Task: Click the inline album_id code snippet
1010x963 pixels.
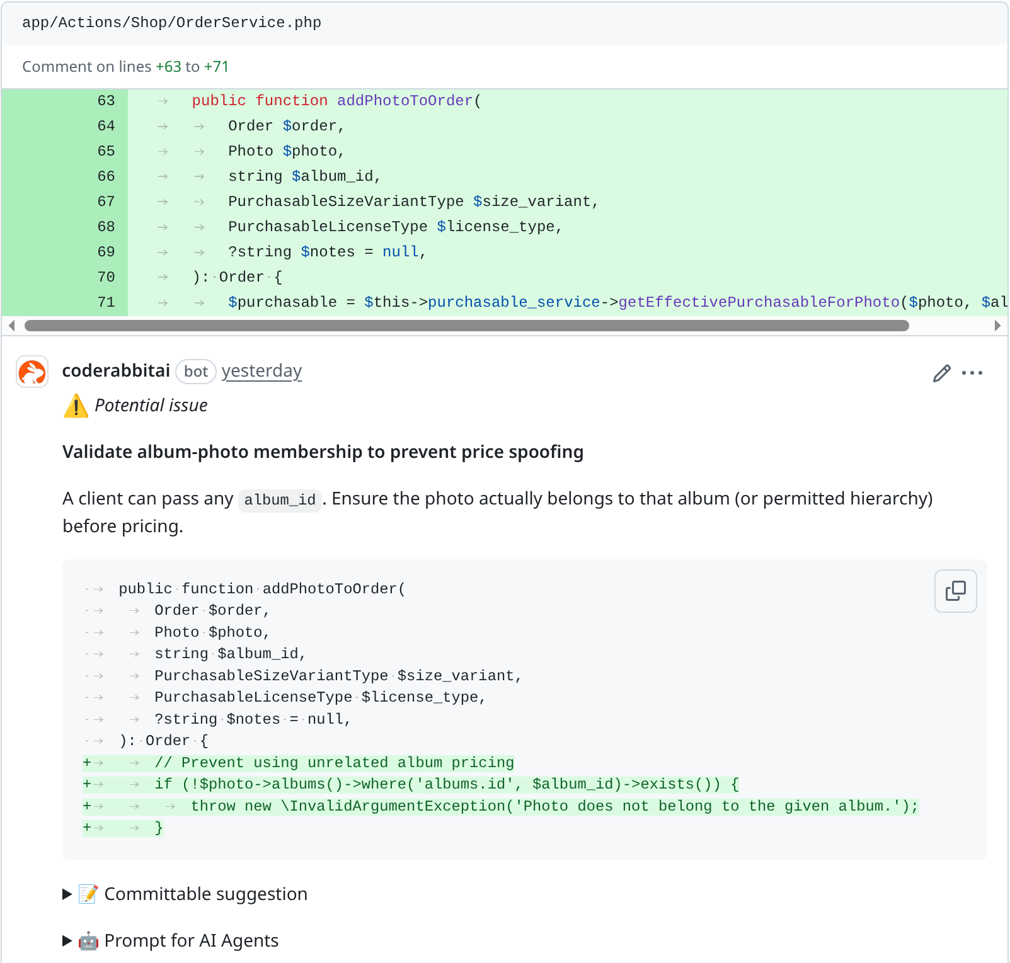Action: (280, 500)
